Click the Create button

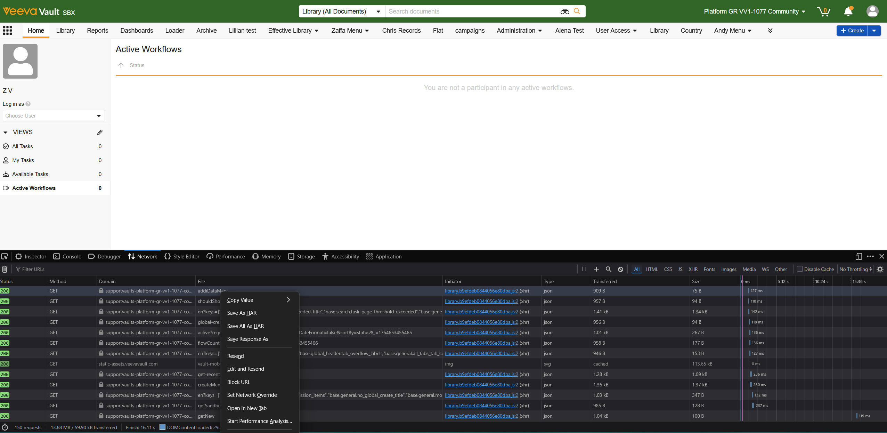coord(853,30)
